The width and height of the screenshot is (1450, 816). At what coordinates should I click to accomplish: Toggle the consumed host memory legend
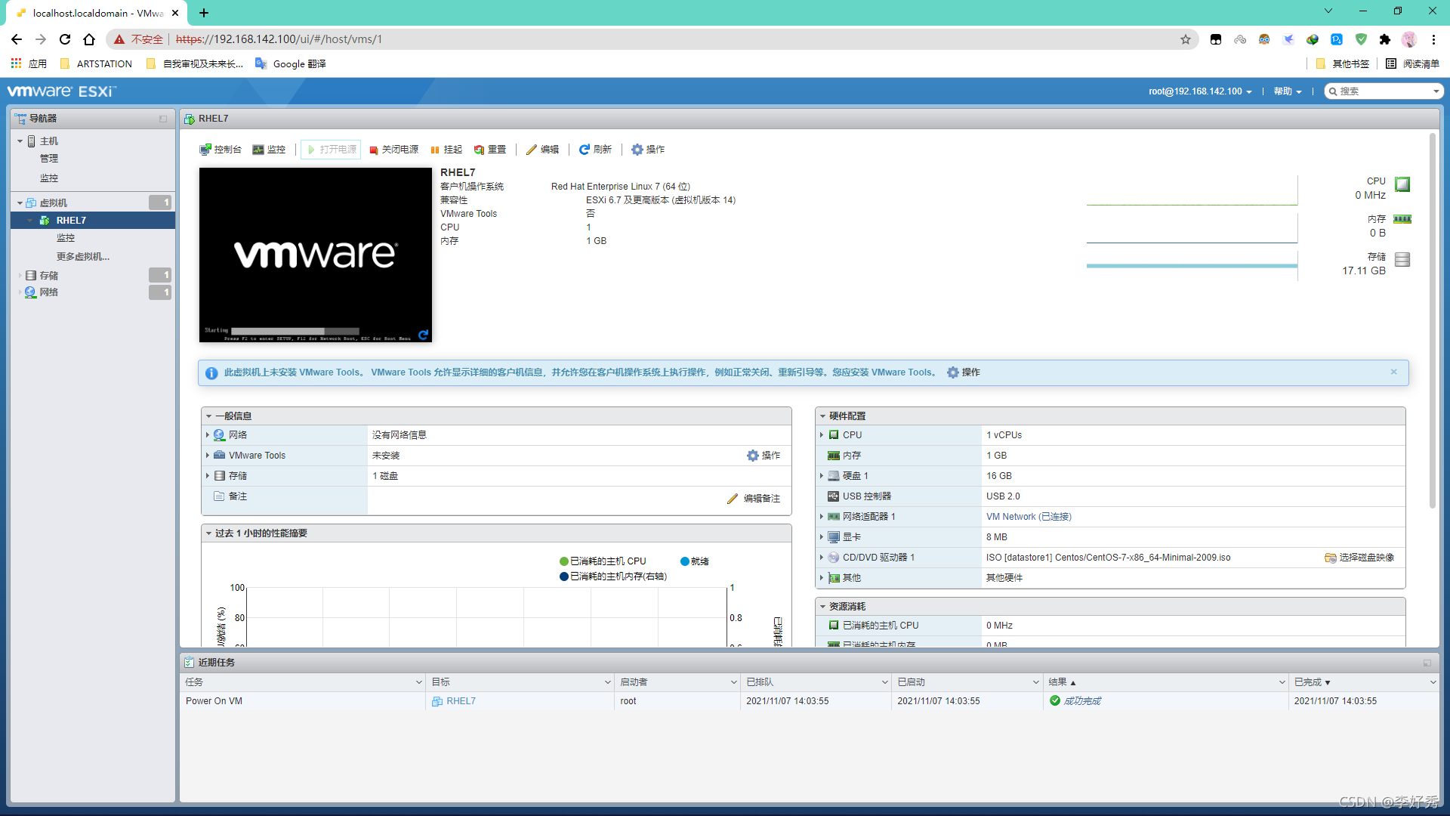pos(563,576)
